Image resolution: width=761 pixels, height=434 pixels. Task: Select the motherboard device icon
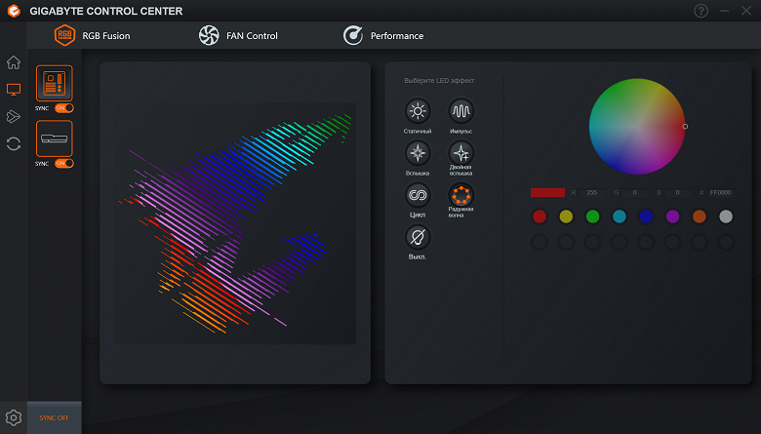(x=55, y=84)
